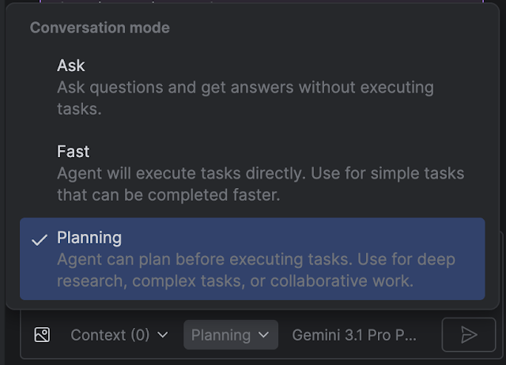Click the add image icon
This screenshot has width=506, height=365.
[42, 335]
